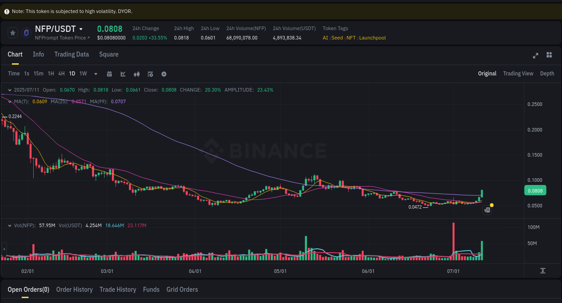The height and width of the screenshot is (303, 562).
Task: Open the date range calendar icon
Action: pos(109,73)
